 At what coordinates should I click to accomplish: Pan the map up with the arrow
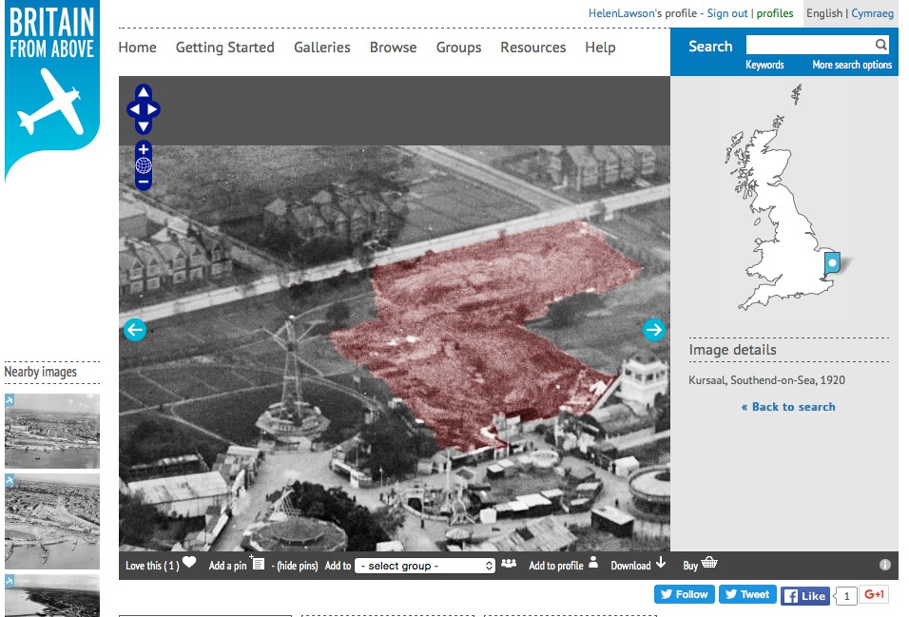(144, 92)
